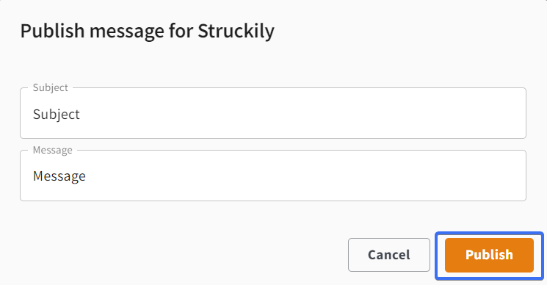Select the dialog title Publish message for Struckily
This screenshot has width=547, height=285.
pos(148,31)
